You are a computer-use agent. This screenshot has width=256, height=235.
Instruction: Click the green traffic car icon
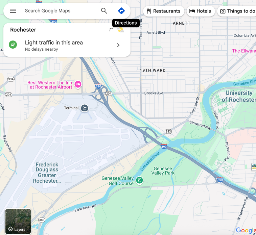pyautogui.click(x=13, y=45)
